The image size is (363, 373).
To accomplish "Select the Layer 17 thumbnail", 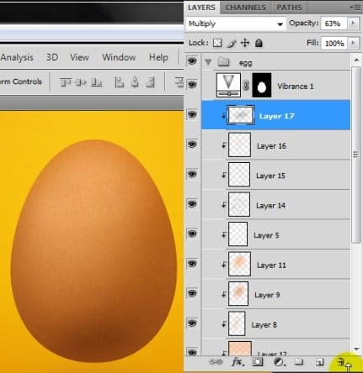I will [x=240, y=115].
